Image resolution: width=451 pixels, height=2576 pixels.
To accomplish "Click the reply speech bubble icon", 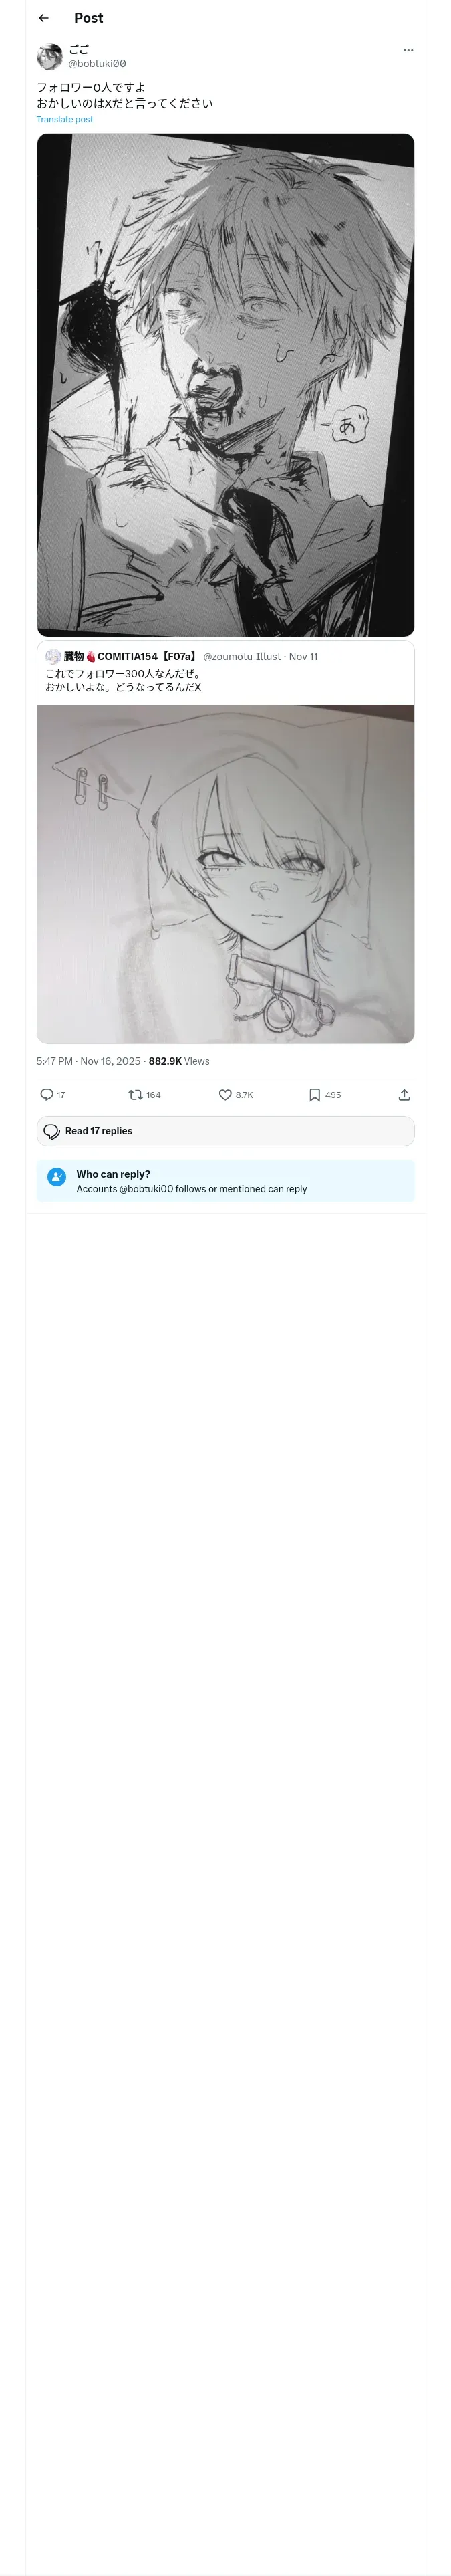I will [x=46, y=1095].
